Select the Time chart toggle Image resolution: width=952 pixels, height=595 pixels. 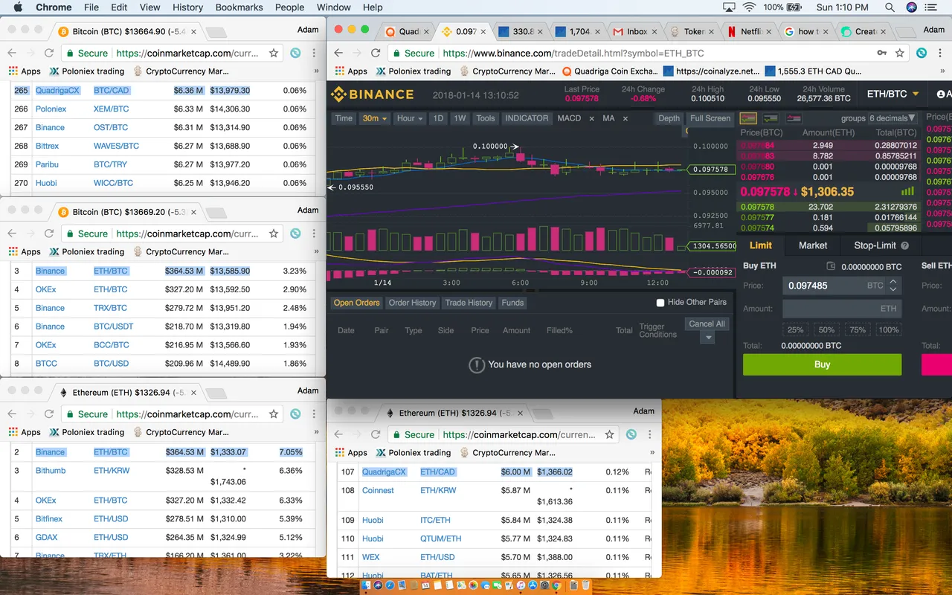344,118
